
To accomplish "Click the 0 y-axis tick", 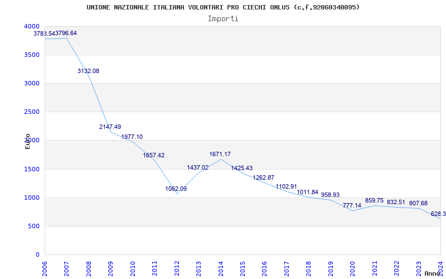I will pos(37,255).
